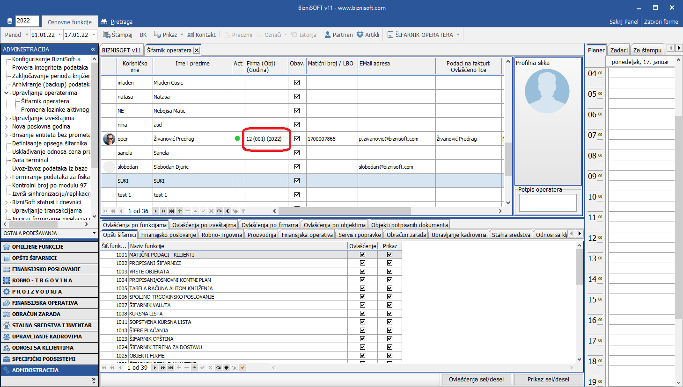
Task: Click the Istorija history icon
Action: [294, 35]
